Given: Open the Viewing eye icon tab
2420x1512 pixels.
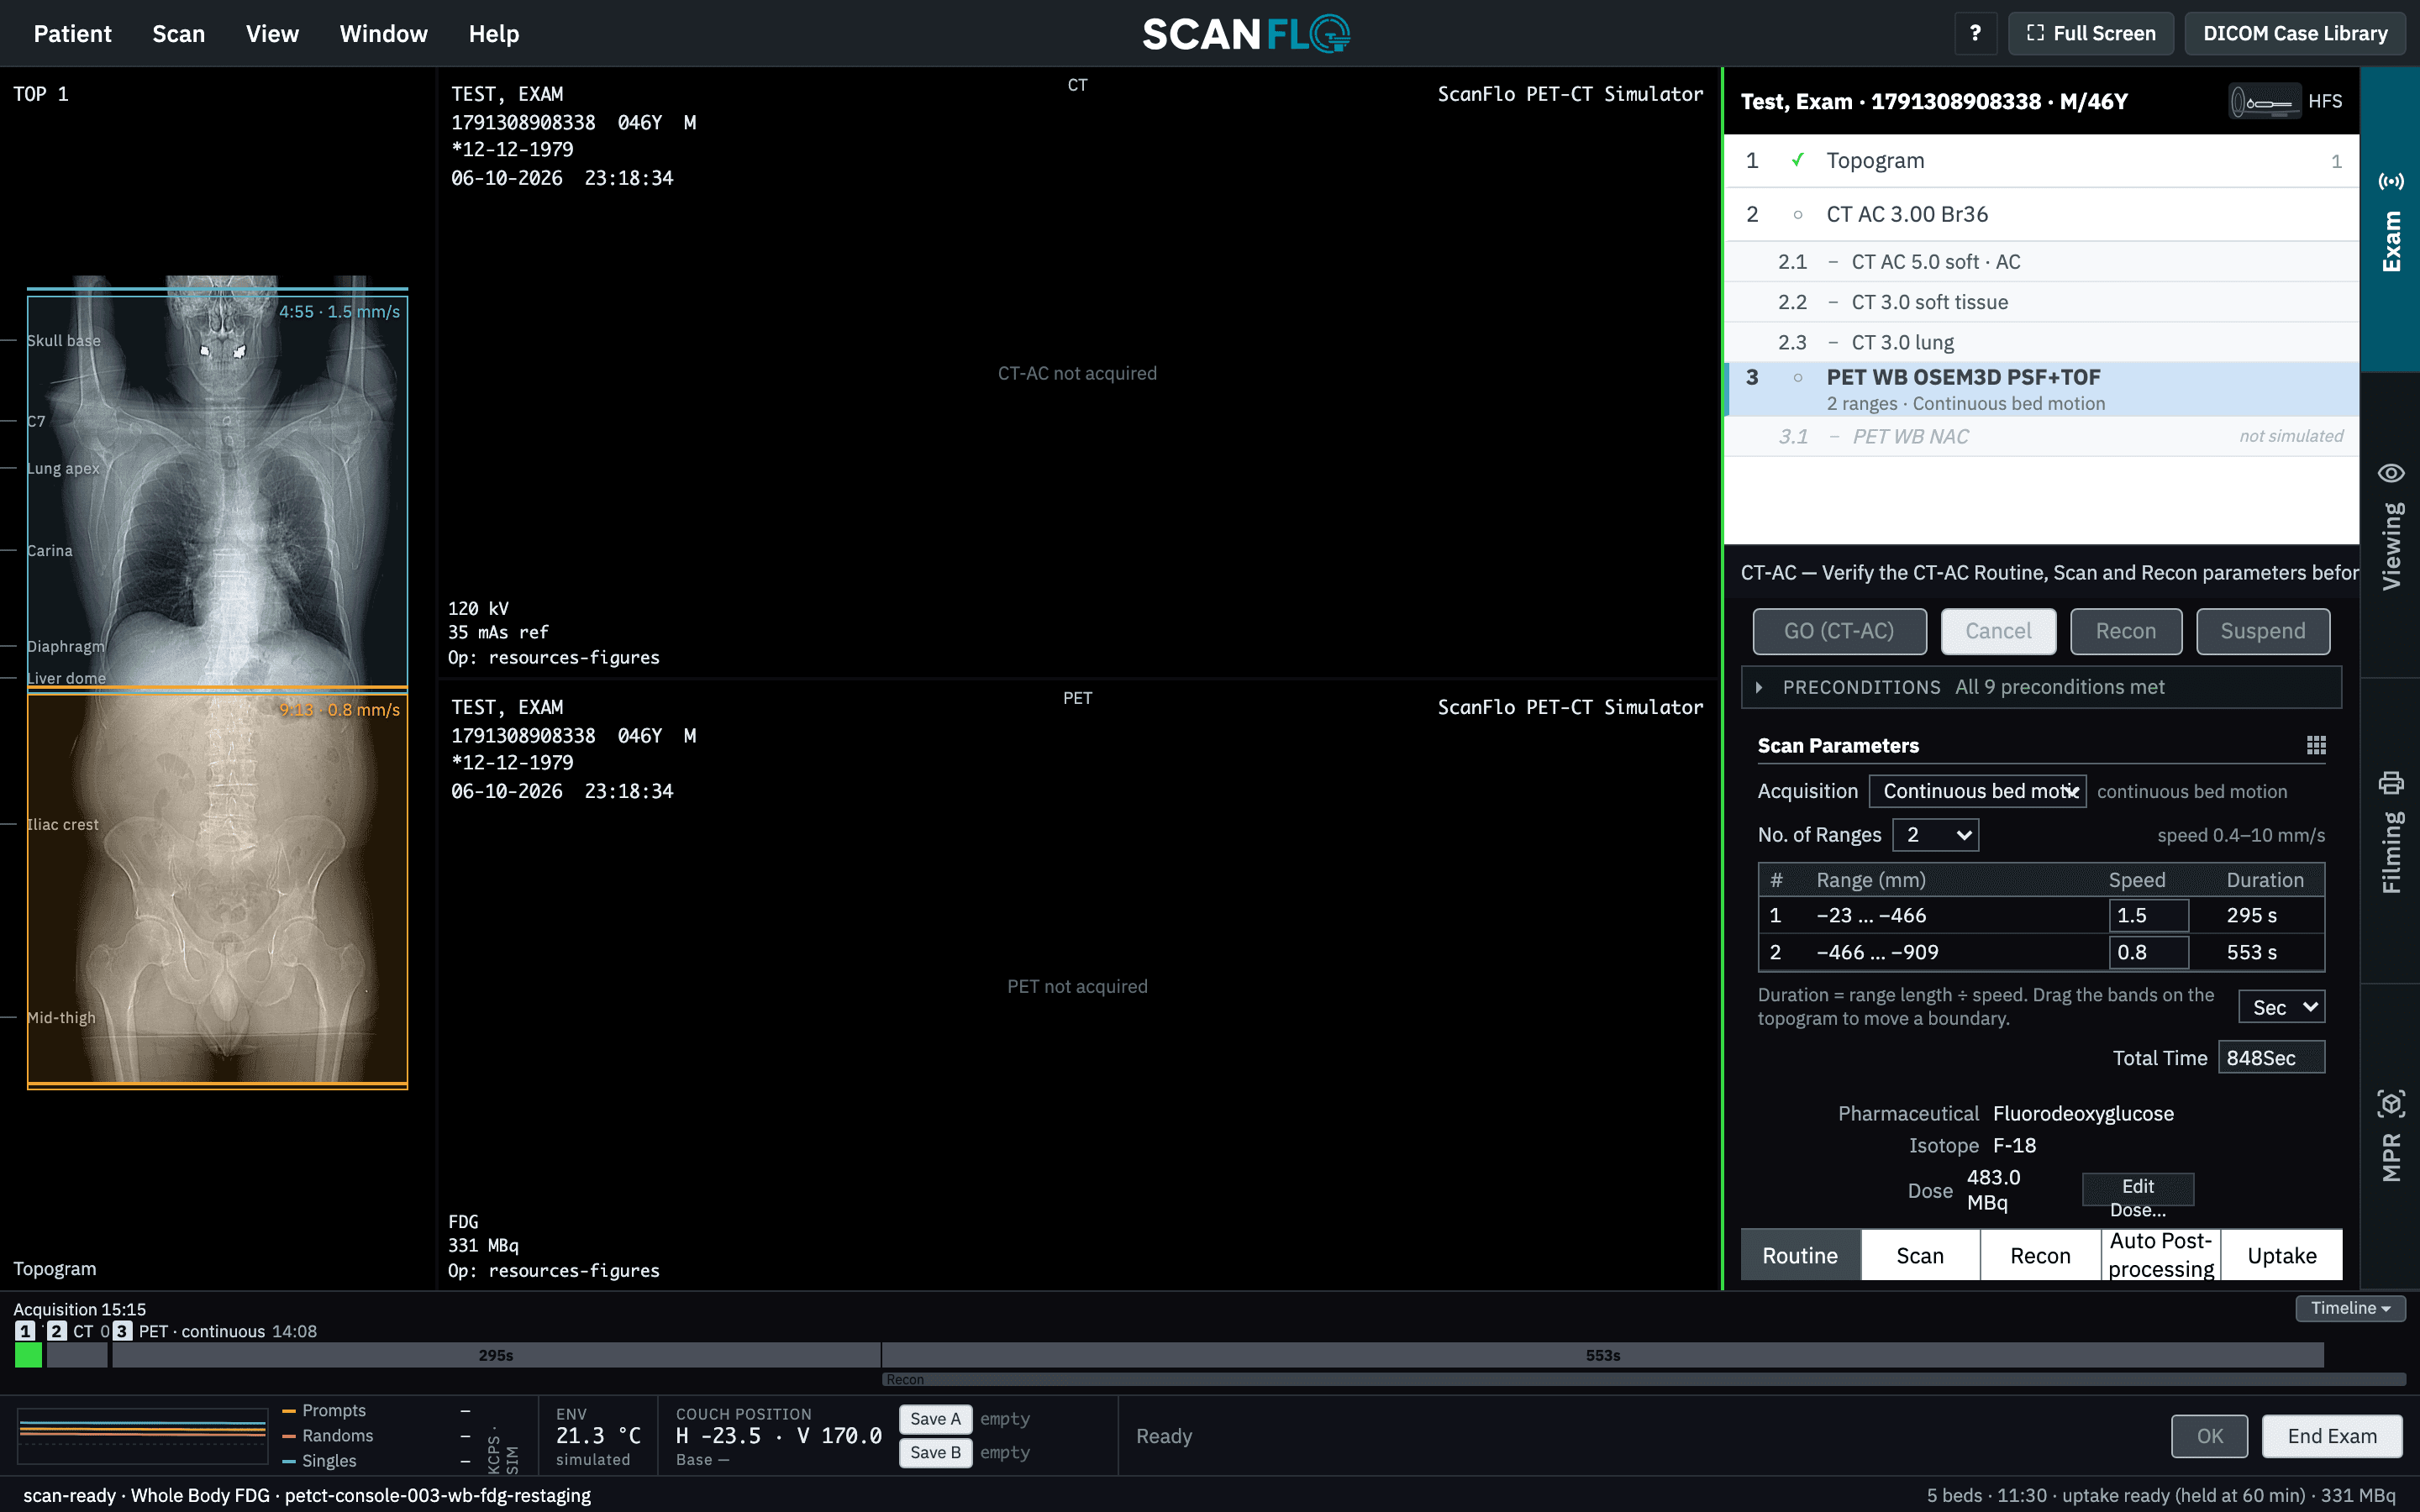Looking at the screenshot, I should 2390,473.
